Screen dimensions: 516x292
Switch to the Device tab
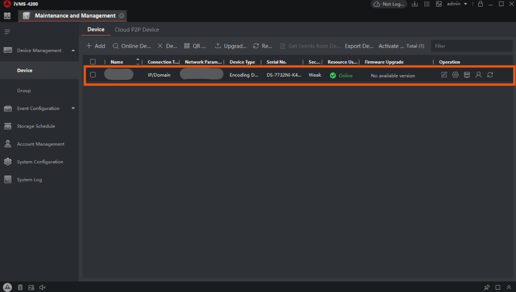[x=96, y=30]
